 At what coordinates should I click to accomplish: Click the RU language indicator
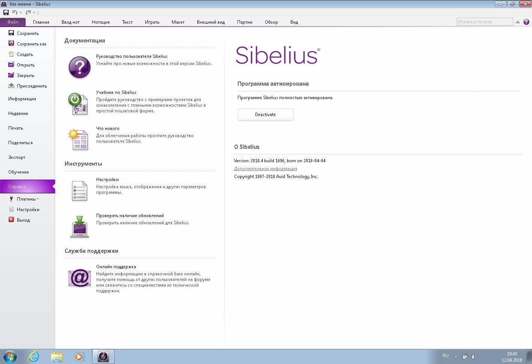pyautogui.click(x=445, y=356)
